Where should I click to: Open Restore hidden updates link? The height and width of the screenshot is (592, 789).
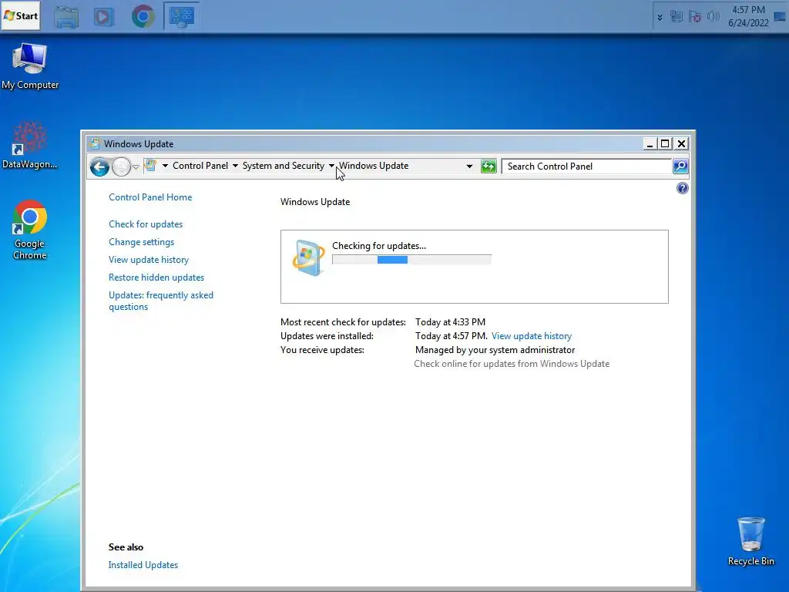156,277
